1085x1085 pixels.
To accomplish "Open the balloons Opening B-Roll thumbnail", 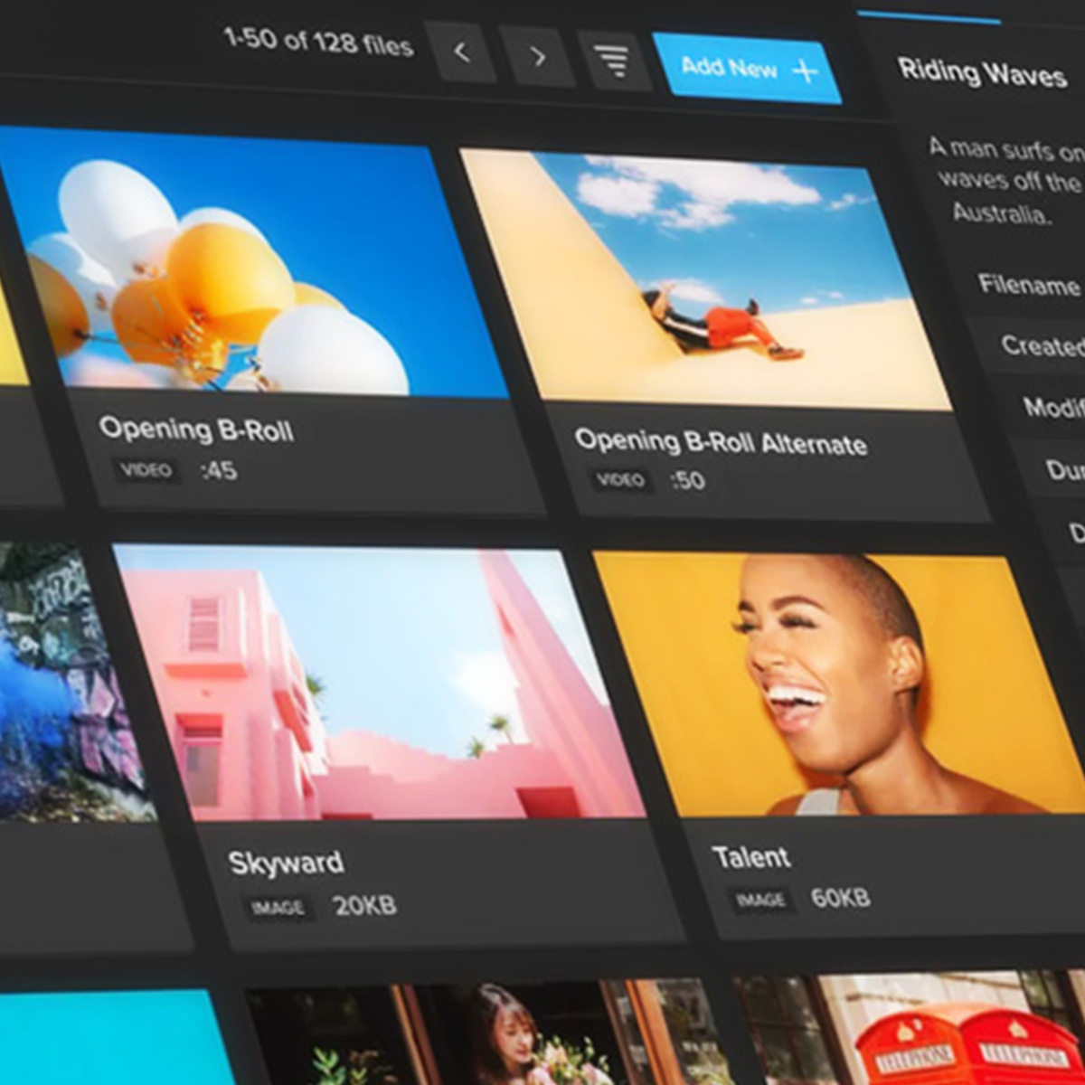I will [x=253, y=271].
